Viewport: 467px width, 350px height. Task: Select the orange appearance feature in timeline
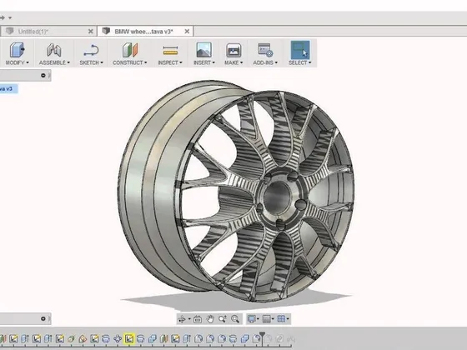click(83, 338)
